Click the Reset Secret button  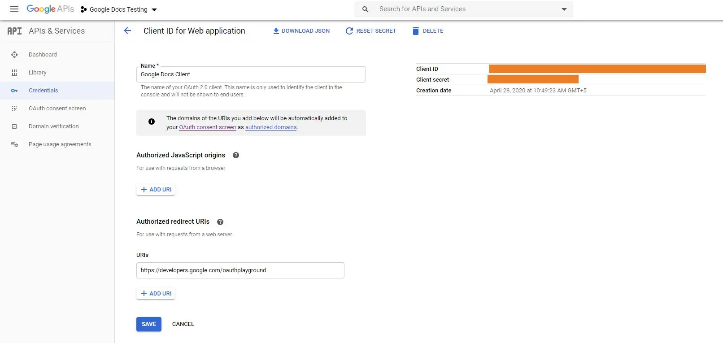371,31
